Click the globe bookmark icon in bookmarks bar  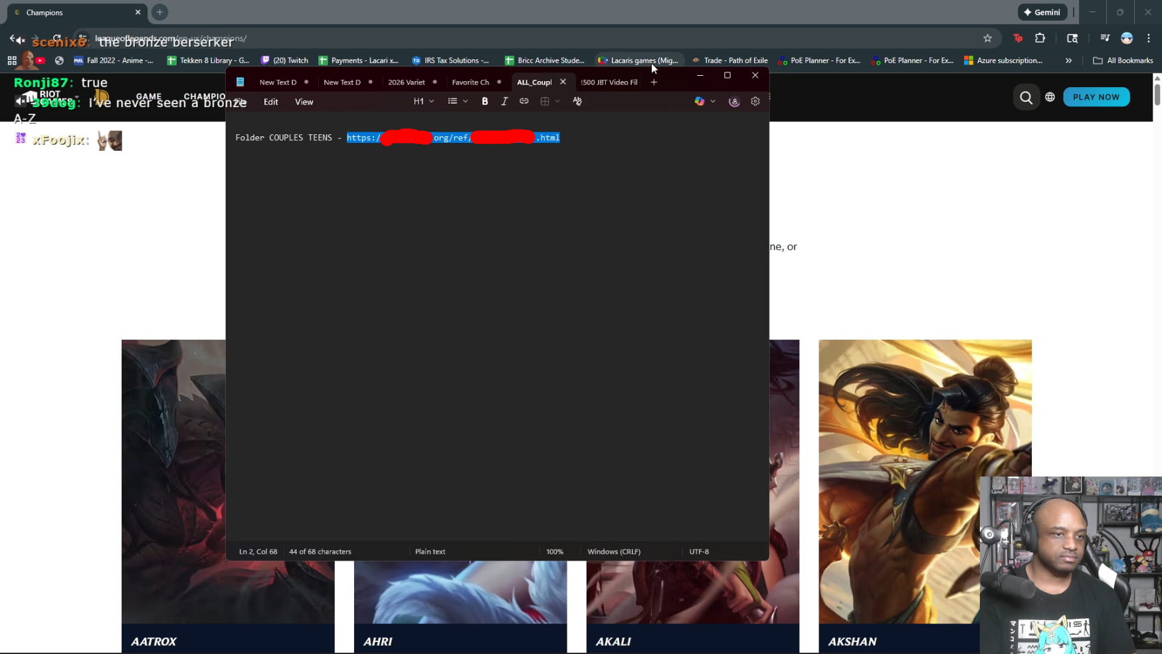click(x=59, y=60)
